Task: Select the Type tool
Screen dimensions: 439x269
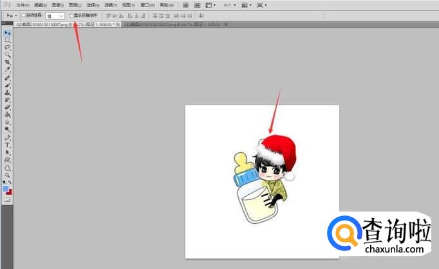Action: (8, 145)
